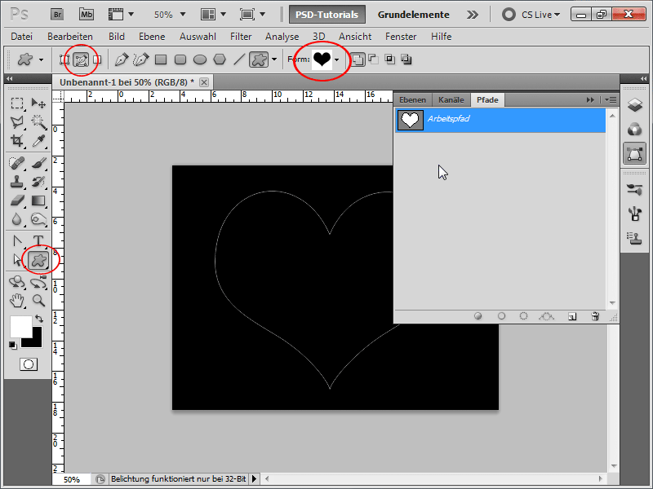Click background color black swatch
Image resolution: width=653 pixels, height=489 pixels.
[x=36, y=341]
